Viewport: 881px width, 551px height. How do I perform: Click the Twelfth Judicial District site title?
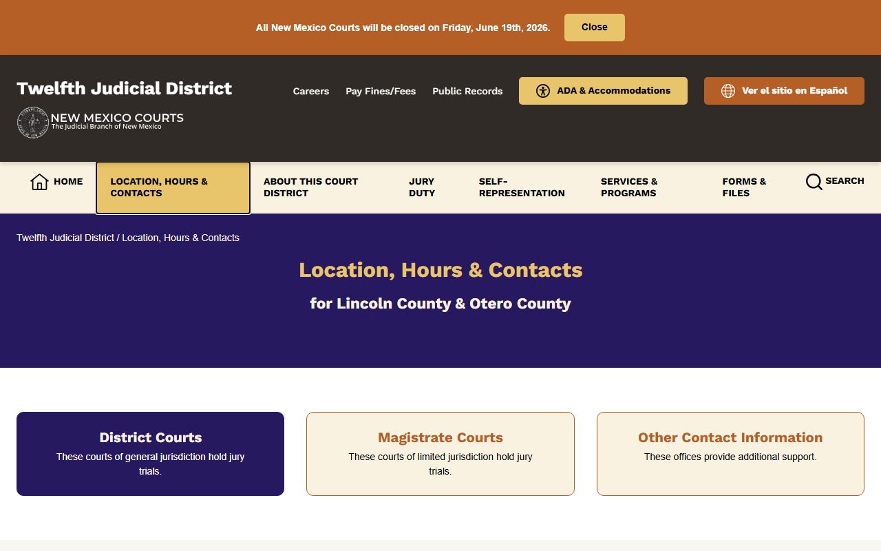click(125, 88)
